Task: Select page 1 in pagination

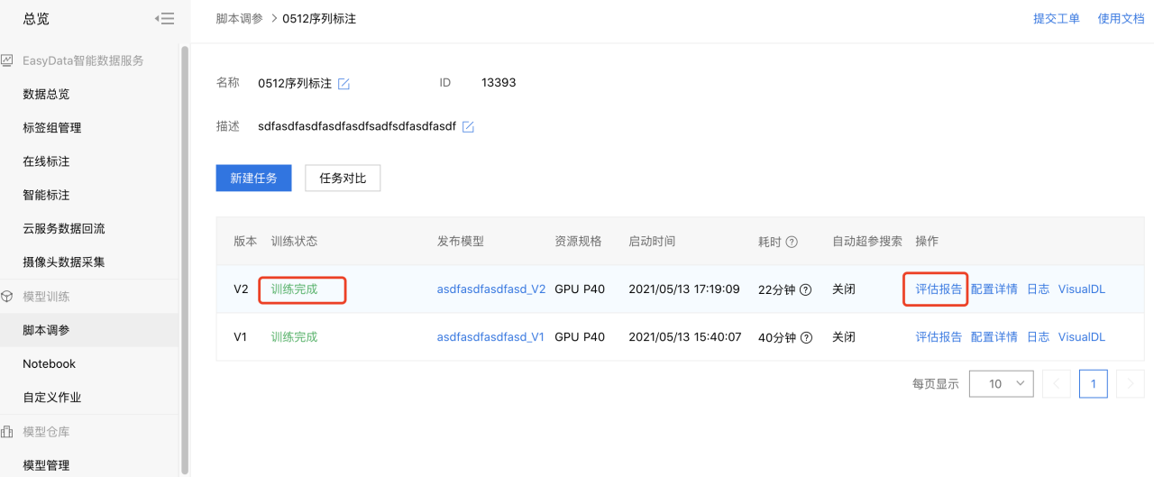Action: click(1094, 383)
